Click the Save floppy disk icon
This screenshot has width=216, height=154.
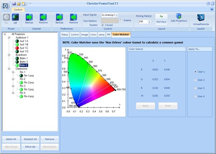click(x=14, y=4)
